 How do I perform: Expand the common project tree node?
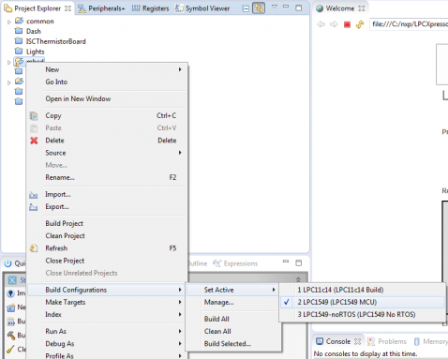(9, 22)
